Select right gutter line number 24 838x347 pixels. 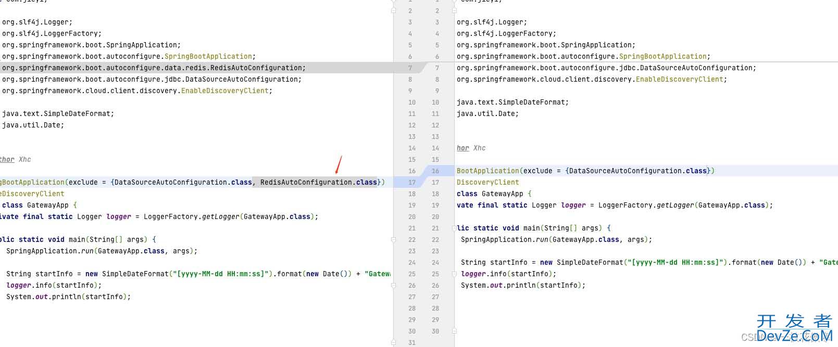point(435,263)
